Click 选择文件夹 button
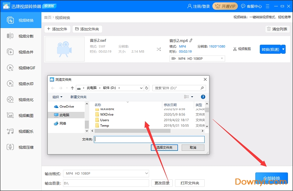 [x=164, y=148]
